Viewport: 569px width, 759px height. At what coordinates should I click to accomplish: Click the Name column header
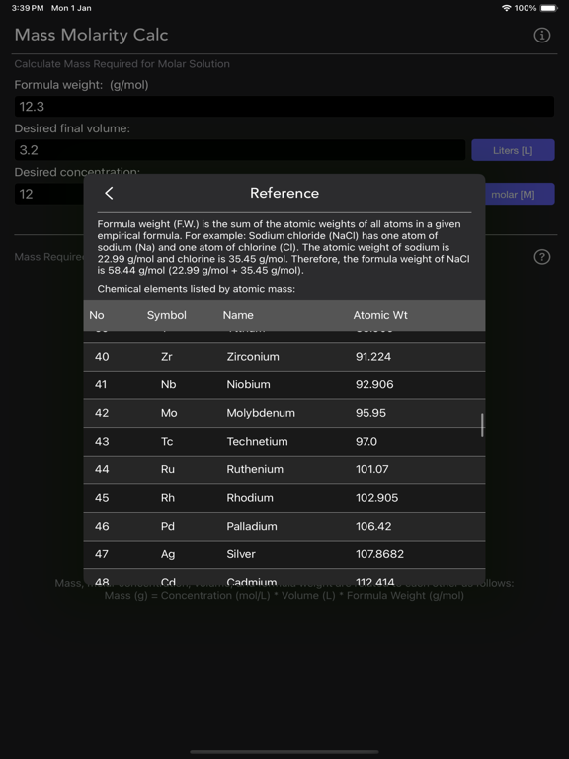tap(238, 315)
